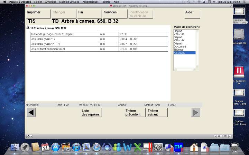
Task: Click the Services button
Action: click(x=115, y=14)
